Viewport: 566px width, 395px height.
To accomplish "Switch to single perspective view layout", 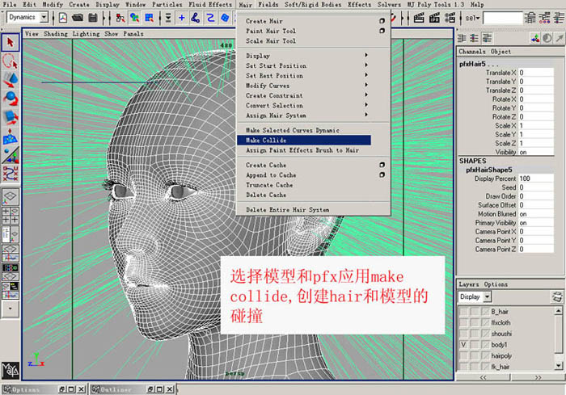I will coord(10,196).
